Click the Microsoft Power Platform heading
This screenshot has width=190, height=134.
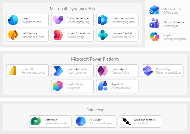point(95,59)
